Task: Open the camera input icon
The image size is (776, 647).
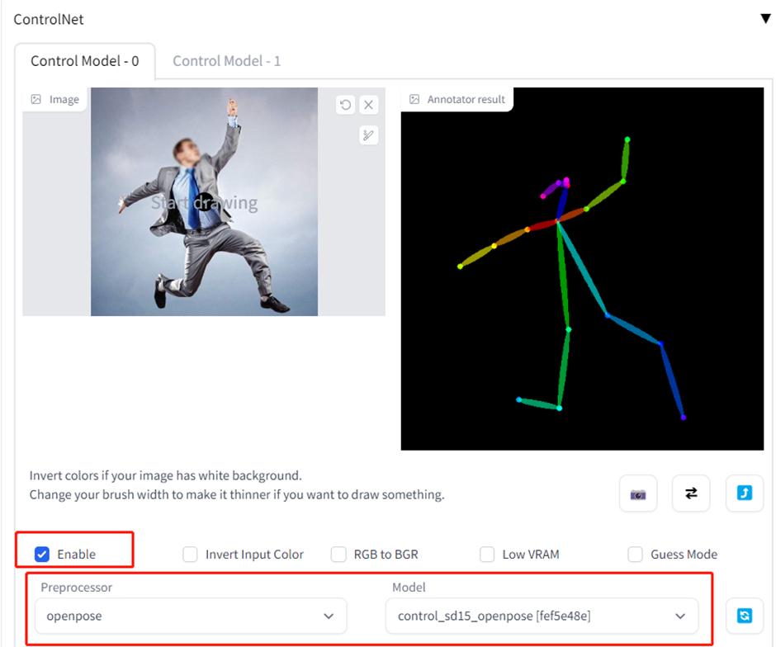Action: pos(637,493)
